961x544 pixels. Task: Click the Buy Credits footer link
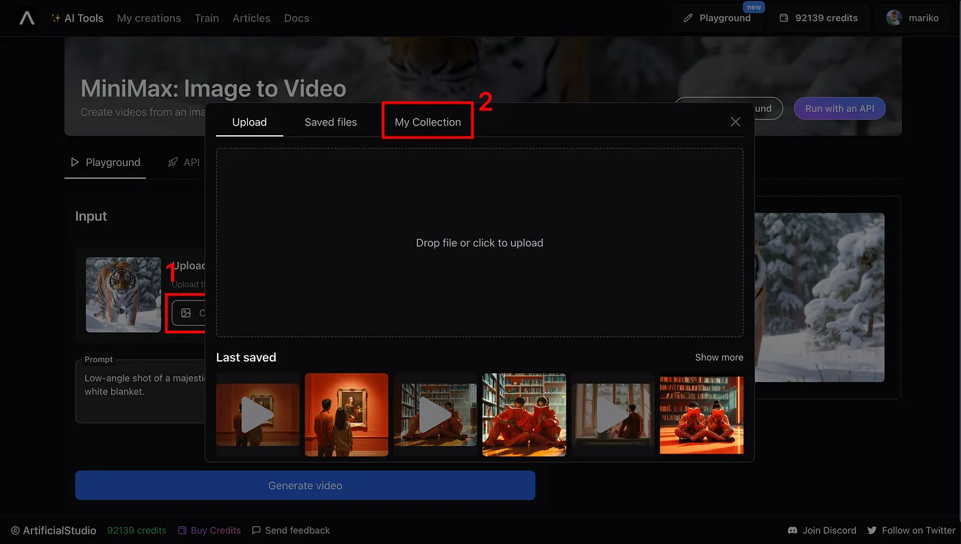pos(209,530)
